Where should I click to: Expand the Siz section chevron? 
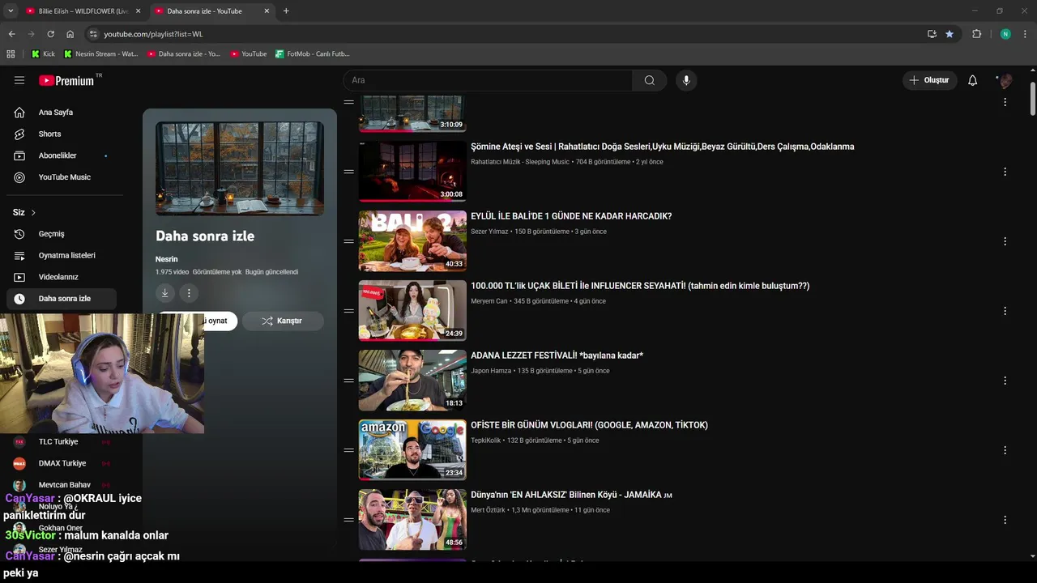coord(33,213)
